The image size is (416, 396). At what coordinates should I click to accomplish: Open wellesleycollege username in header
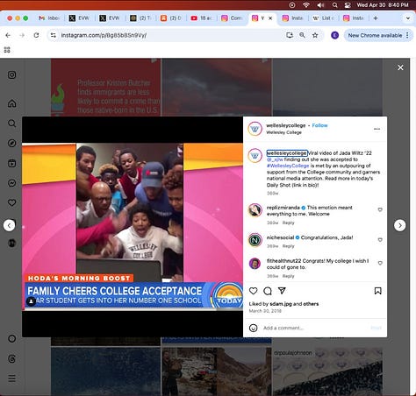click(286, 125)
